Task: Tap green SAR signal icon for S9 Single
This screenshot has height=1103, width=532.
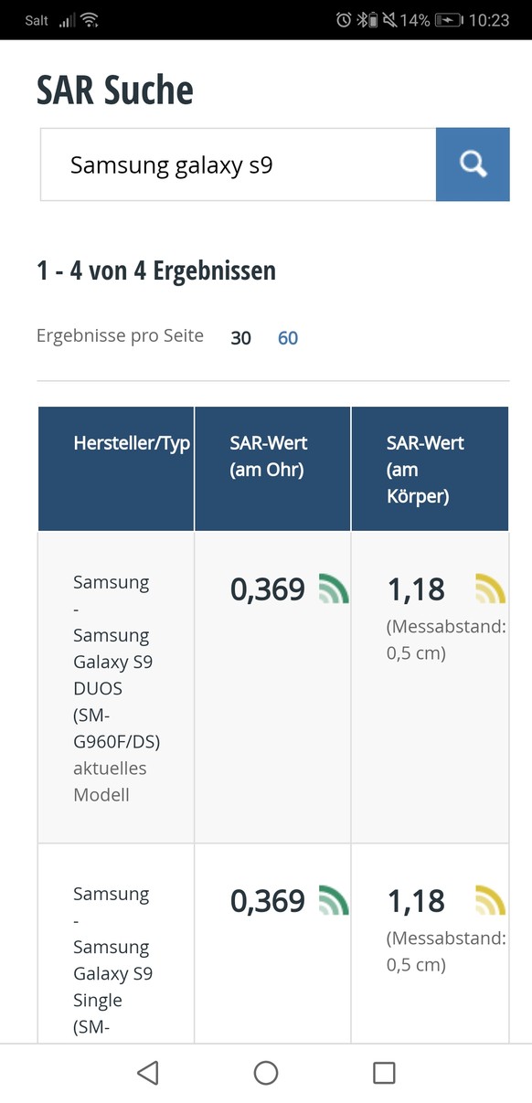Action: (x=334, y=900)
